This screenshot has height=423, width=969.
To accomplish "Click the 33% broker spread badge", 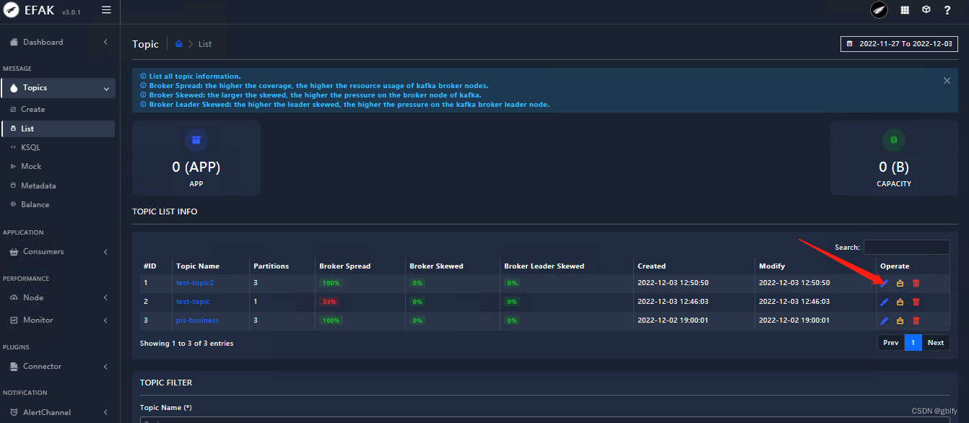I will (329, 302).
